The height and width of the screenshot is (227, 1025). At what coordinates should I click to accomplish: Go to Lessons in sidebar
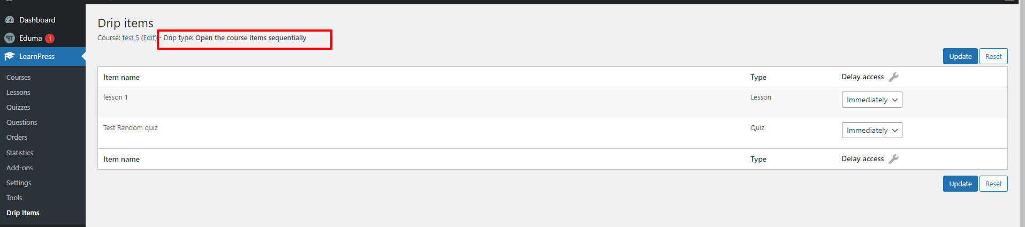18,93
